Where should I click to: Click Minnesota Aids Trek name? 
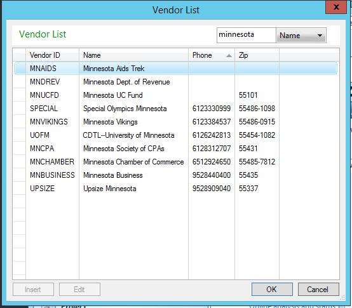click(x=114, y=69)
